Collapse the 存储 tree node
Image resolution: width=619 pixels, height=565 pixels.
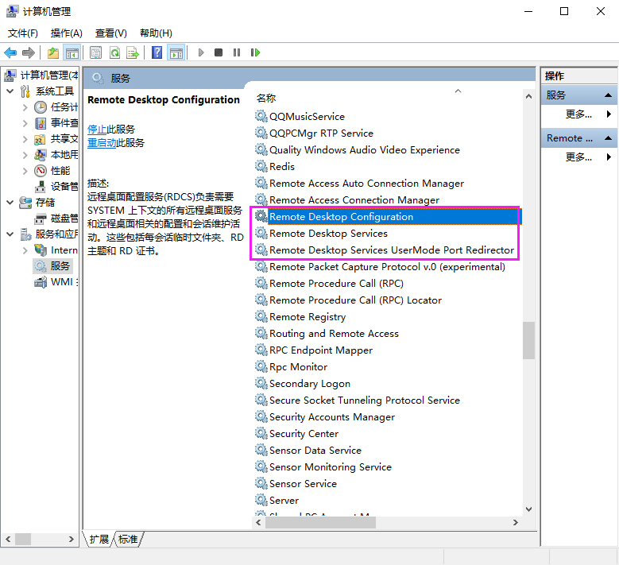pos(10,202)
